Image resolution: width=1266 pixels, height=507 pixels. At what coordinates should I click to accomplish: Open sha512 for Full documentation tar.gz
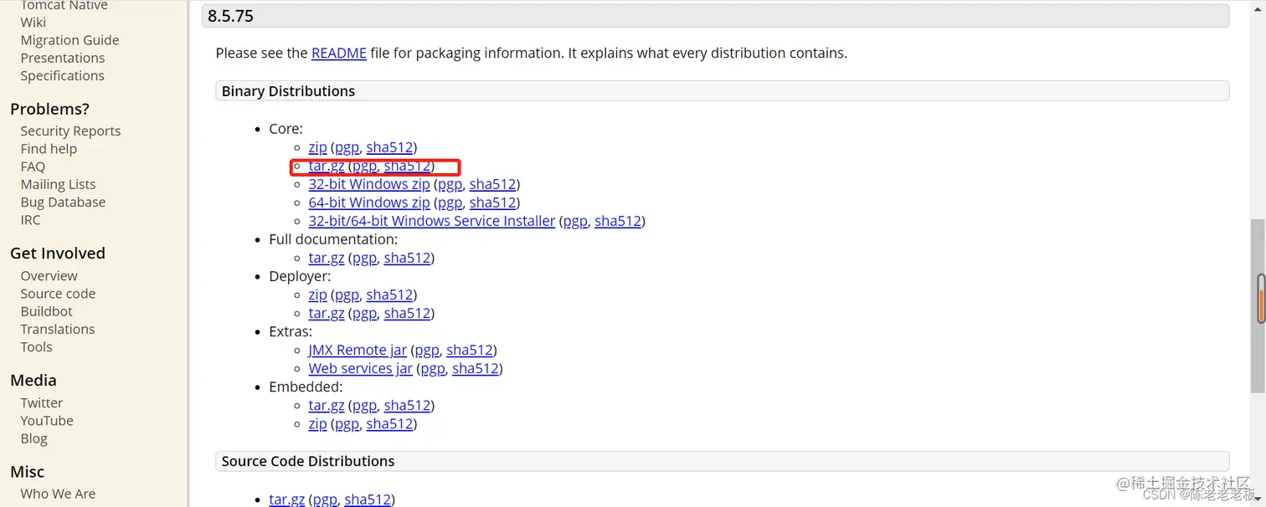[407, 258]
